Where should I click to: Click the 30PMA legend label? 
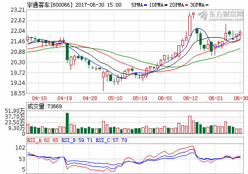(197, 5)
